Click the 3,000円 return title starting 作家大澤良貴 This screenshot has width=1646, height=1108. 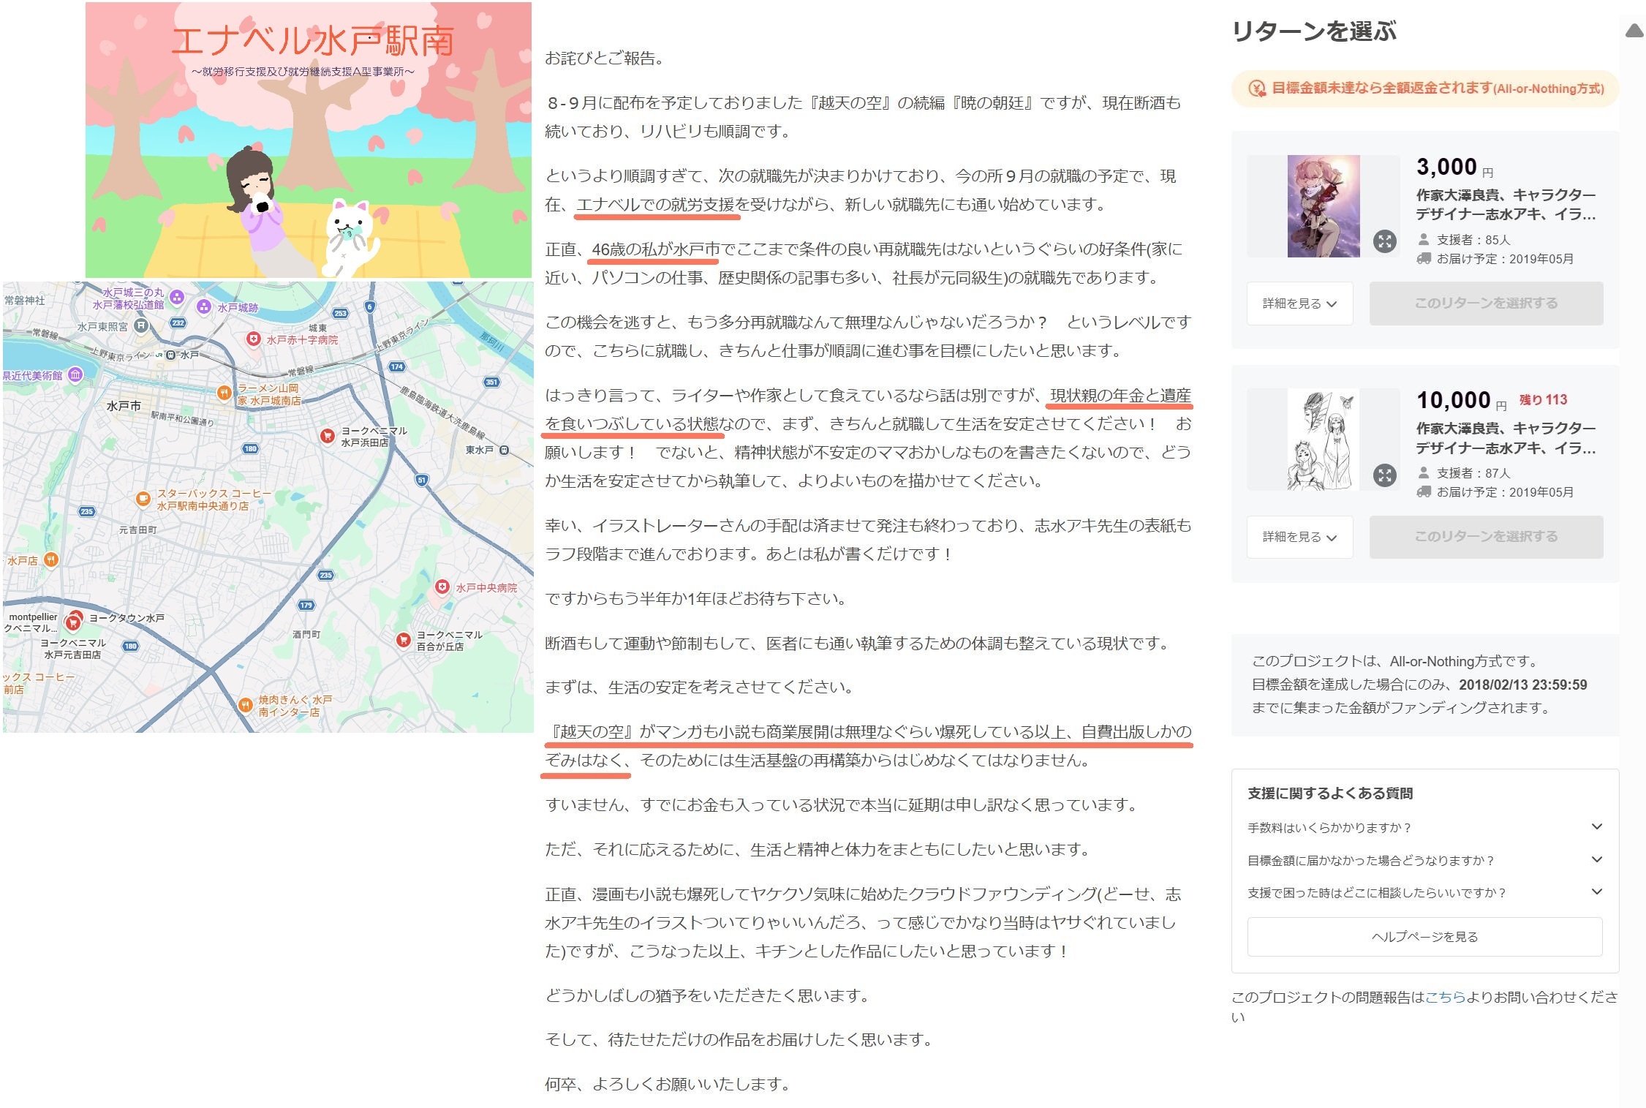(1506, 205)
